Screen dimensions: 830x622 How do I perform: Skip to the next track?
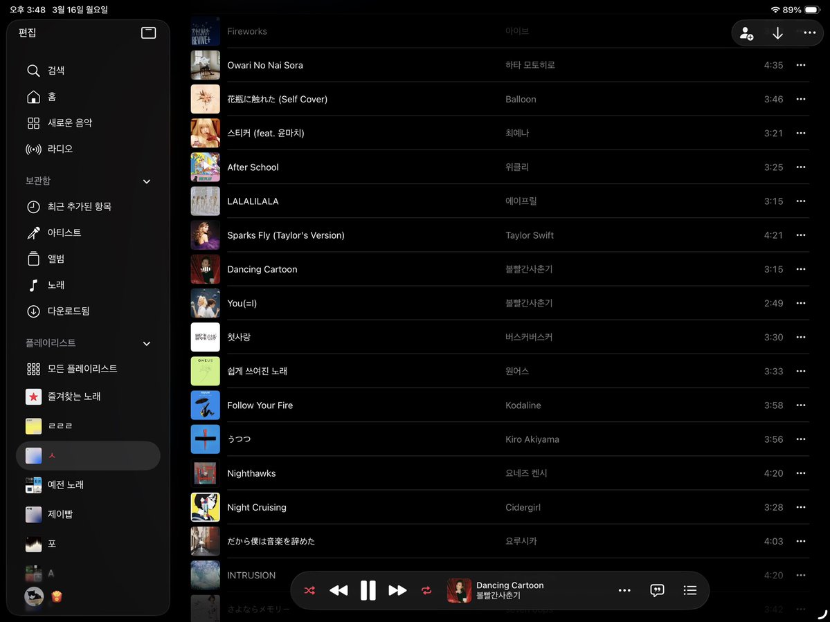tap(397, 590)
